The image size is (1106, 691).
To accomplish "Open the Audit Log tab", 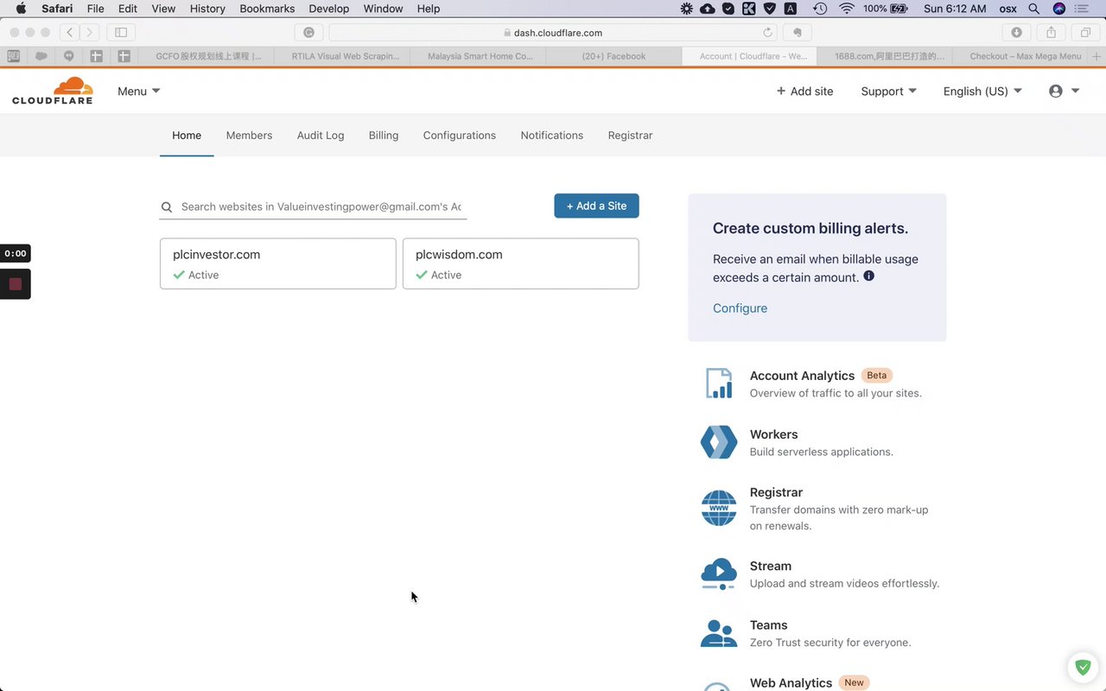I will pyautogui.click(x=321, y=136).
